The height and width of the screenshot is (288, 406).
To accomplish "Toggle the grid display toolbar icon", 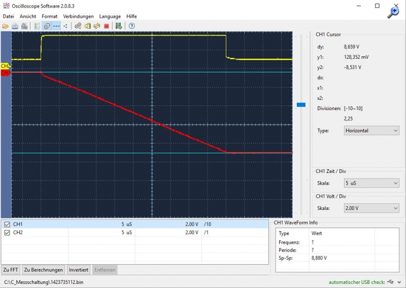I will point(47,26).
